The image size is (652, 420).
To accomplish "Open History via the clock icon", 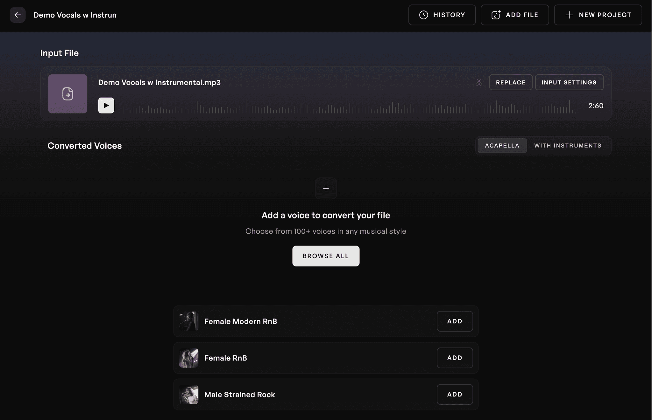I will pyautogui.click(x=423, y=15).
